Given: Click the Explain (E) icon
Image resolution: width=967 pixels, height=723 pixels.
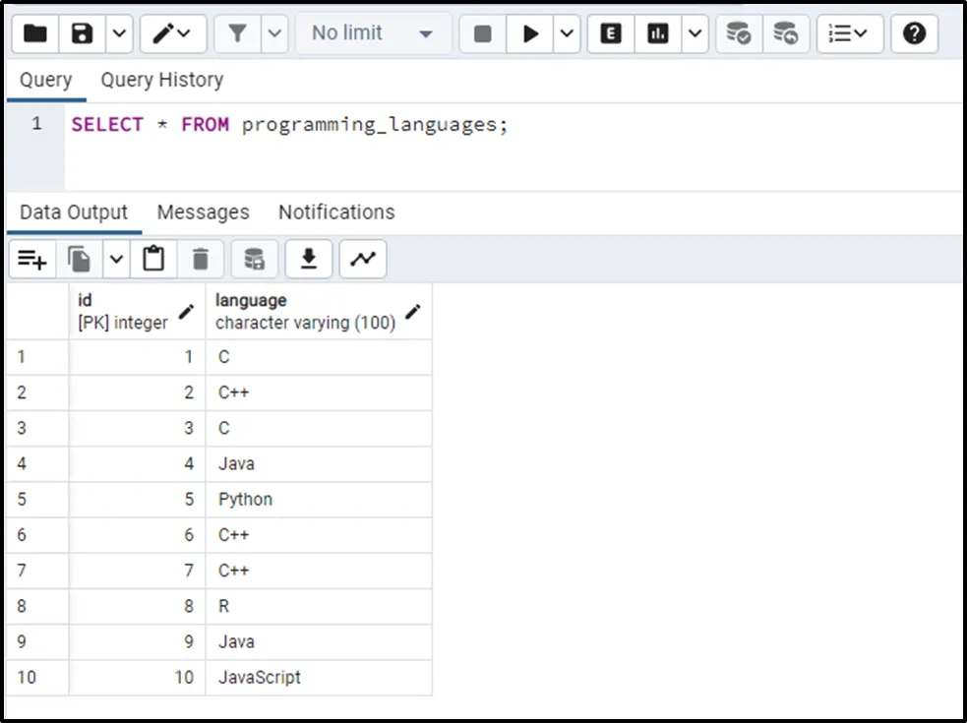Looking at the screenshot, I should (611, 33).
